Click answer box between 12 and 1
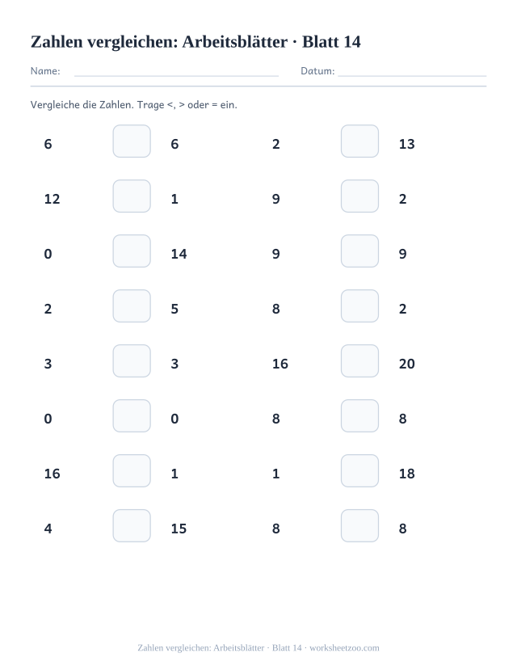This screenshot has width=517, height=670. point(132,196)
